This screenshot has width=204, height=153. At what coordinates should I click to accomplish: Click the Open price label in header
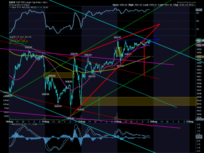[x=116, y=5]
